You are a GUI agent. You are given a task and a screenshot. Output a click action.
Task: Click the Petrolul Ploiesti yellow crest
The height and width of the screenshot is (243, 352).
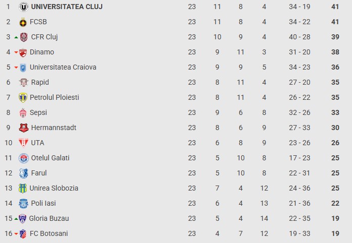point(23,98)
